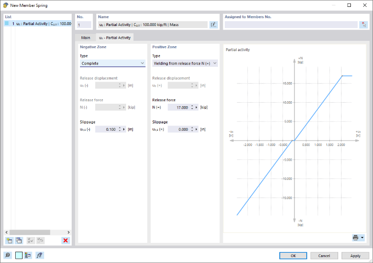Click the copy member spring icon
This screenshot has width=373, height=263.
[19, 240]
